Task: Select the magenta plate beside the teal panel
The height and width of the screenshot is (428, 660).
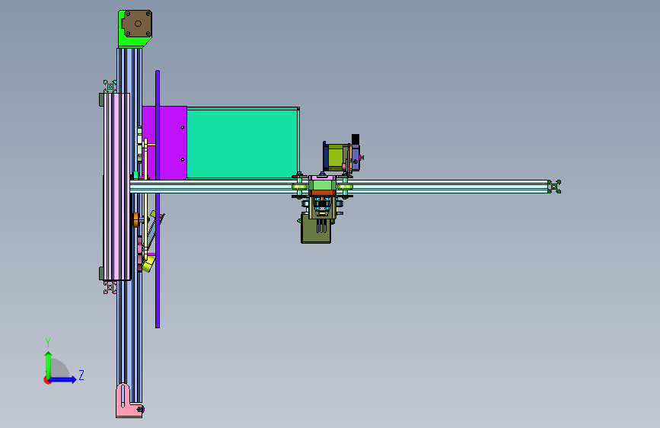Action: (170, 142)
